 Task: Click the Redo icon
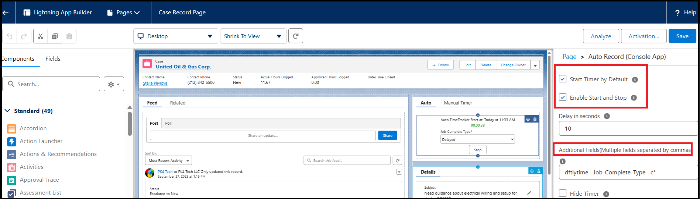click(x=24, y=36)
